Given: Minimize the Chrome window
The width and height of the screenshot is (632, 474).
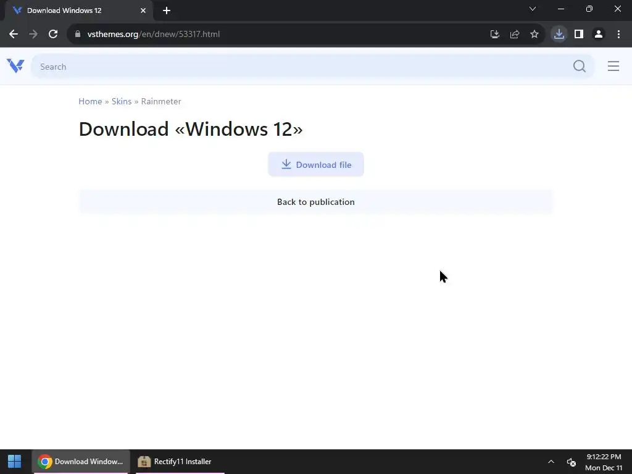Looking at the screenshot, I should [560, 9].
